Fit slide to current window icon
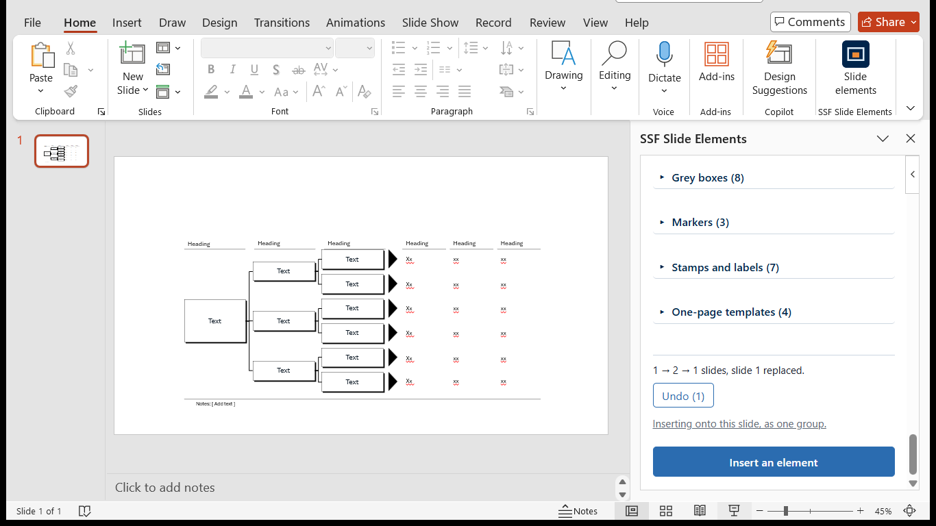The height and width of the screenshot is (526, 936). [x=910, y=511]
